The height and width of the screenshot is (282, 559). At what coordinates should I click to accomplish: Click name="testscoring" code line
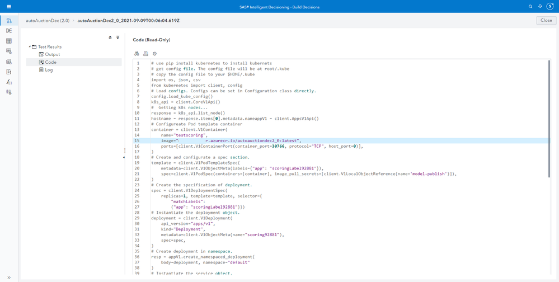click(185, 135)
